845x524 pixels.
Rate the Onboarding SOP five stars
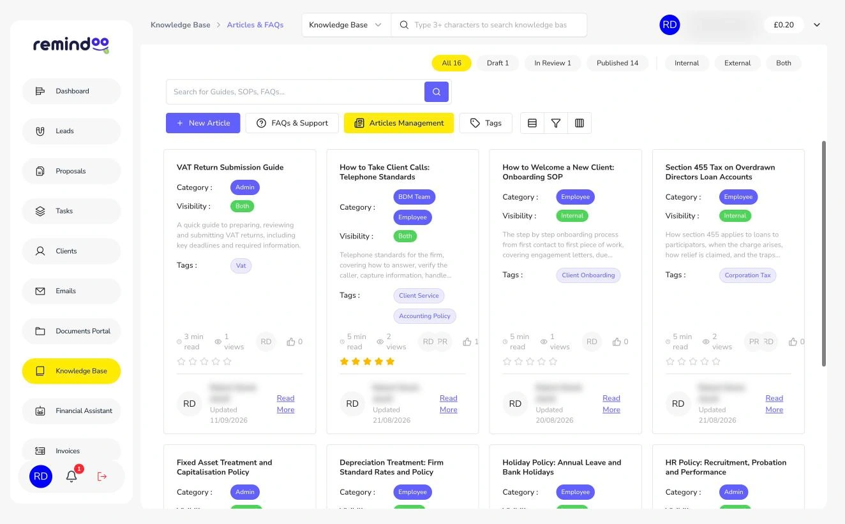coord(553,361)
